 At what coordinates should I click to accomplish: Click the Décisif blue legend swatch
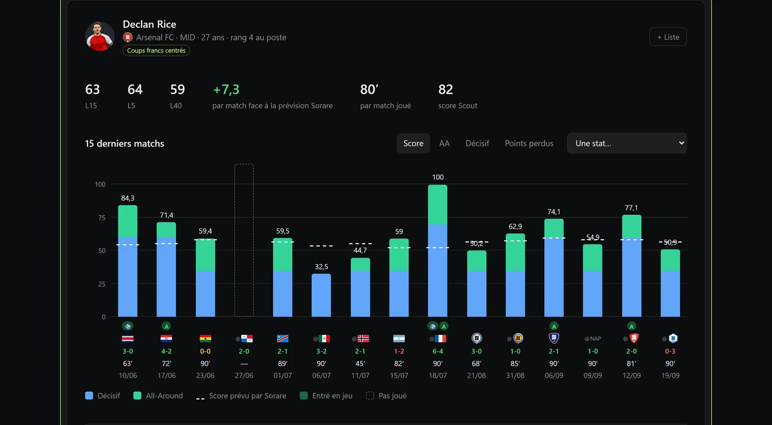coord(89,396)
